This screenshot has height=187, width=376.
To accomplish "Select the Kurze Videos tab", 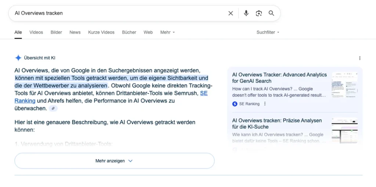I will (101, 32).
